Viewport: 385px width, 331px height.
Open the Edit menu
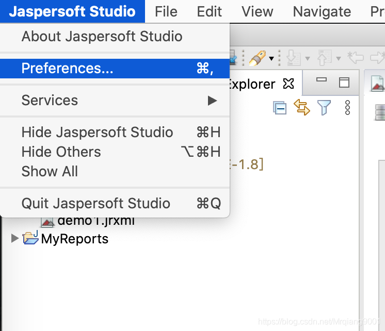coord(210,11)
